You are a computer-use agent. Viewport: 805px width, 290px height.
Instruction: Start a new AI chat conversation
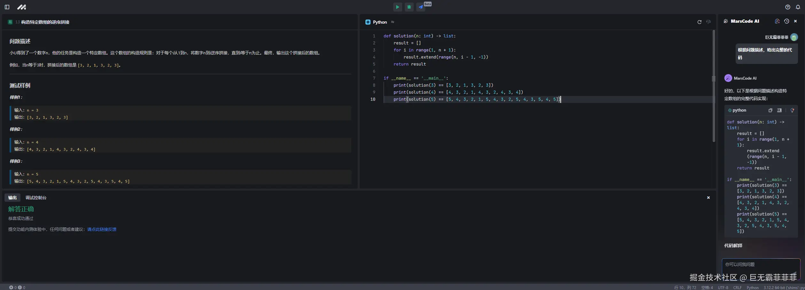point(777,21)
